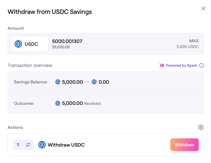
Task: Click the step number 1 badge
Action: pyautogui.click(x=18, y=145)
